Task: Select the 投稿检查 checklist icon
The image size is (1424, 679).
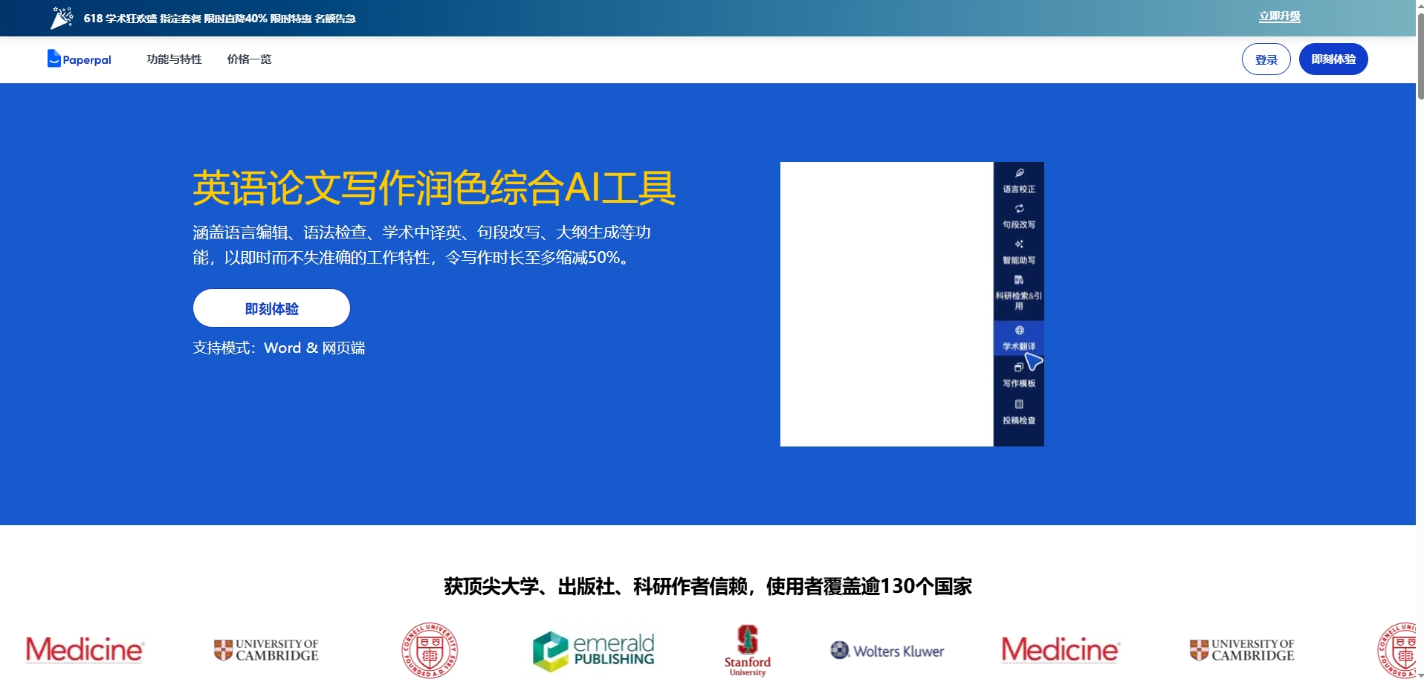Action: tap(1019, 404)
